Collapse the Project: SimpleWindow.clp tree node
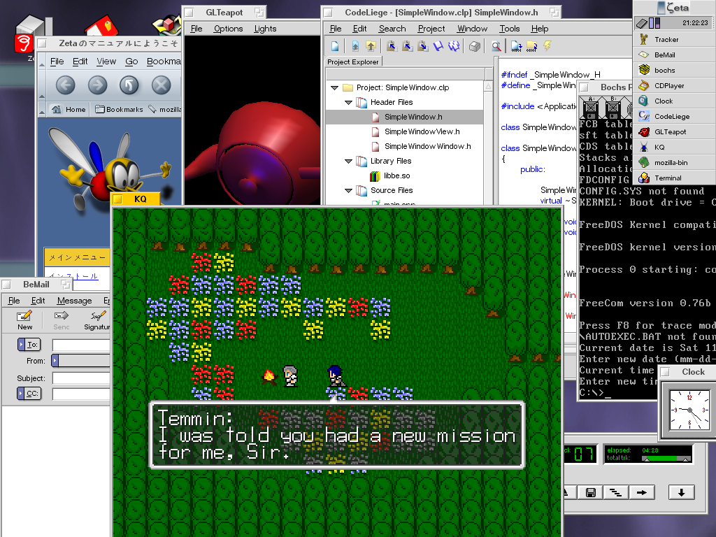 click(335, 87)
